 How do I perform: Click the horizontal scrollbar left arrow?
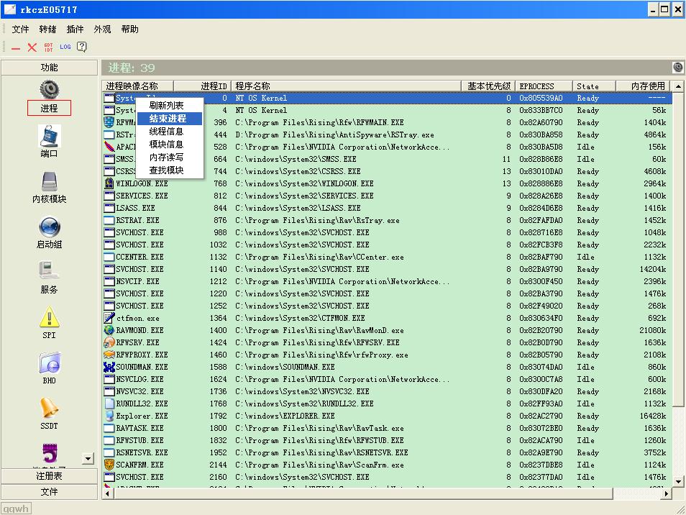click(108, 494)
